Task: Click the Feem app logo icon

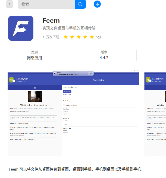Action: pos(21,28)
